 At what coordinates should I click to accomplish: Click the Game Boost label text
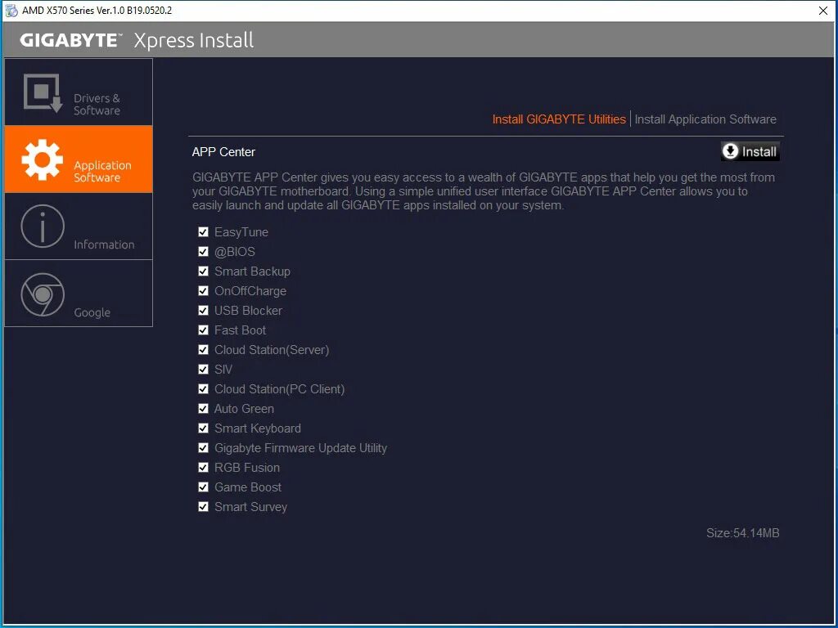click(x=247, y=487)
